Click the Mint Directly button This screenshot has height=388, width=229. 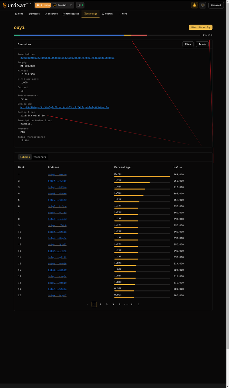(201, 27)
